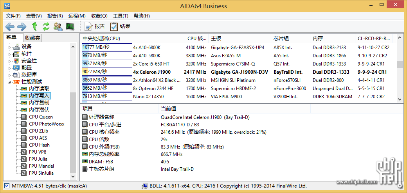The width and height of the screenshot is (407, 193).
Task: Open the FPU Julia benchmark
Action: tap(38, 159)
